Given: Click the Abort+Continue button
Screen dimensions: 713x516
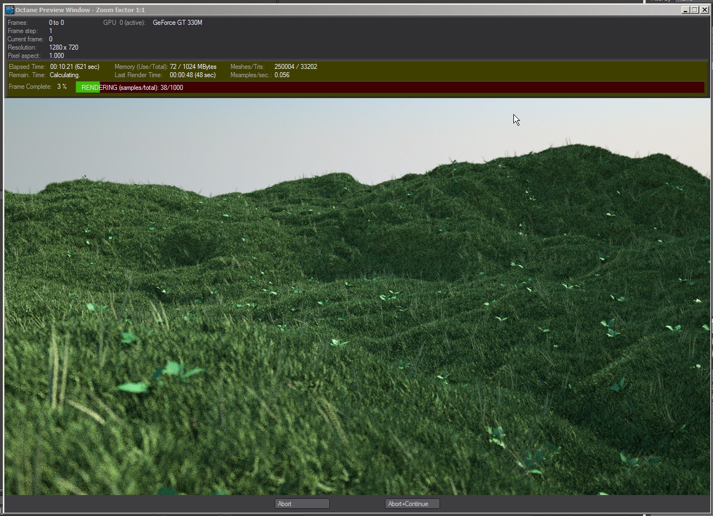Looking at the screenshot, I should pyautogui.click(x=412, y=504).
